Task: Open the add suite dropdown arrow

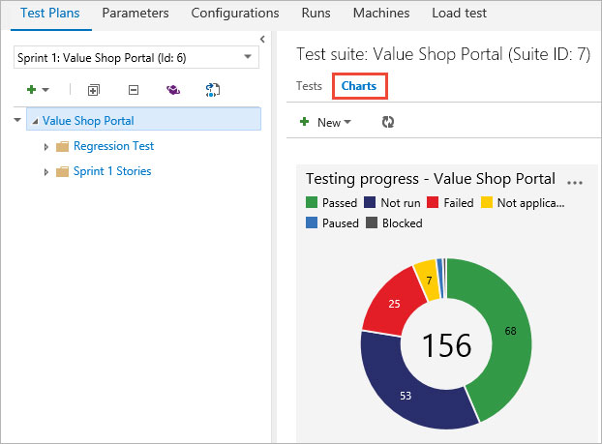Action: [x=45, y=90]
